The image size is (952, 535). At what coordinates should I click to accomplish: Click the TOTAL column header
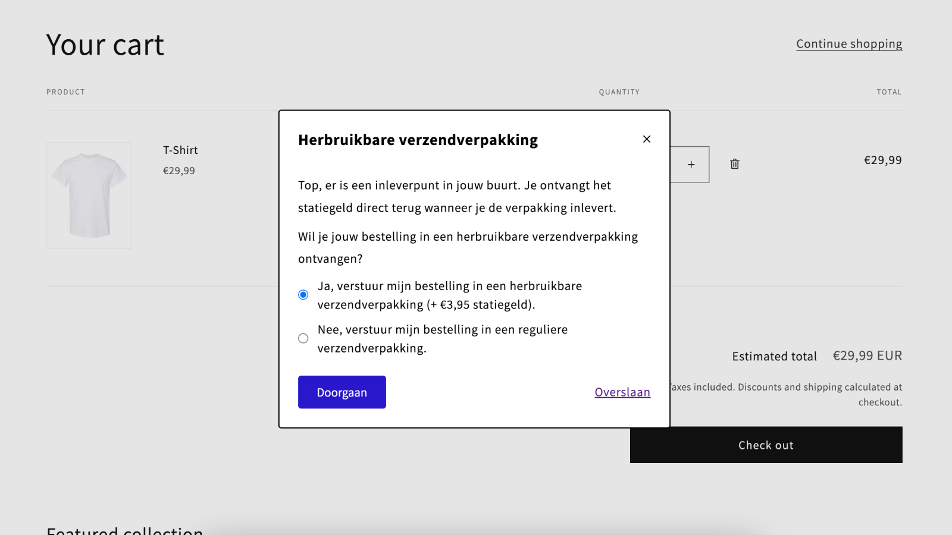coord(889,92)
